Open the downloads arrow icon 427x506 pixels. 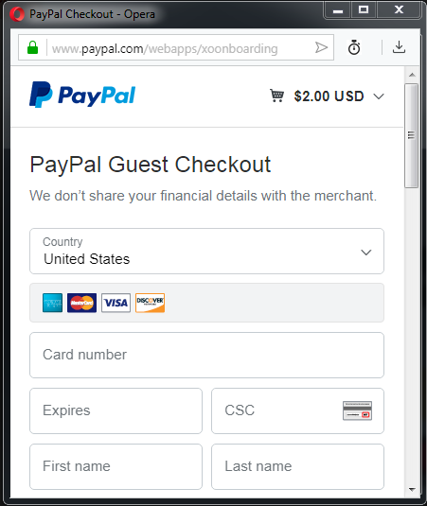pos(399,47)
